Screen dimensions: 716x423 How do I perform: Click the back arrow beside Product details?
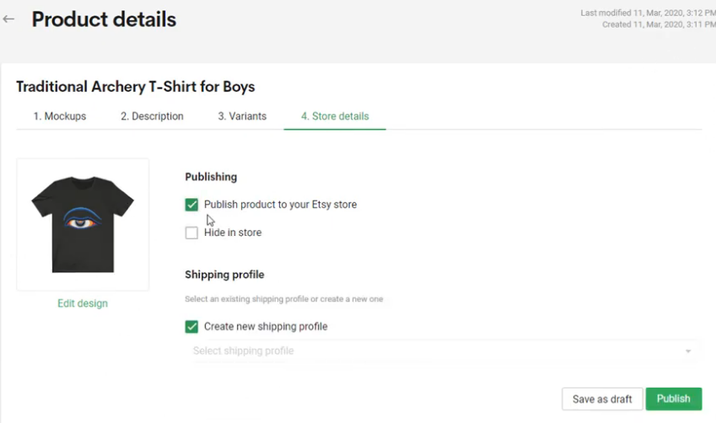click(9, 19)
